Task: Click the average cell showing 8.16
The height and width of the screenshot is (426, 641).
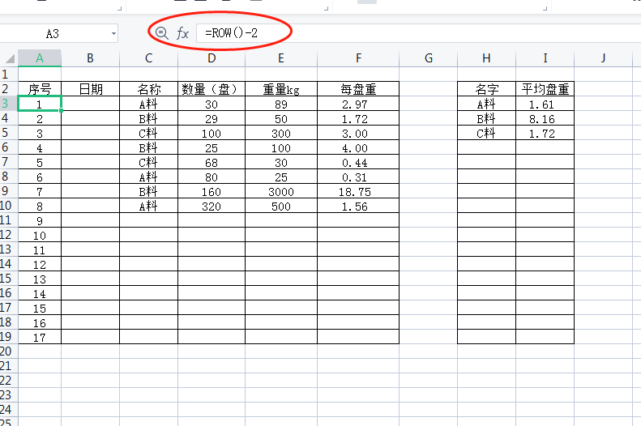Action: coord(545,118)
